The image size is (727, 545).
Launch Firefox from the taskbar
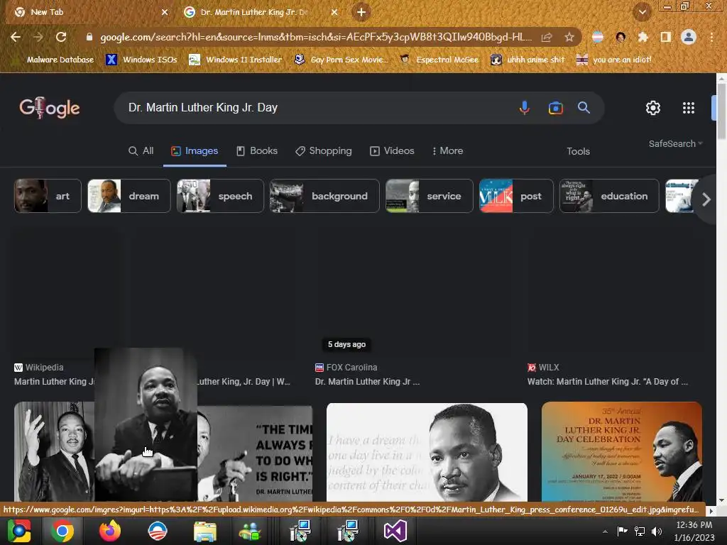110,531
